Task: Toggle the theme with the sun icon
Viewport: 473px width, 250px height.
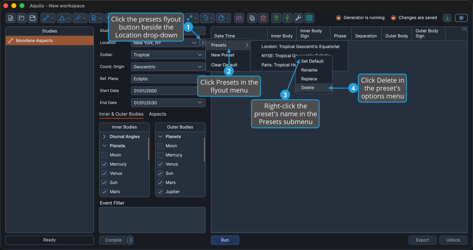Action: [461, 18]
